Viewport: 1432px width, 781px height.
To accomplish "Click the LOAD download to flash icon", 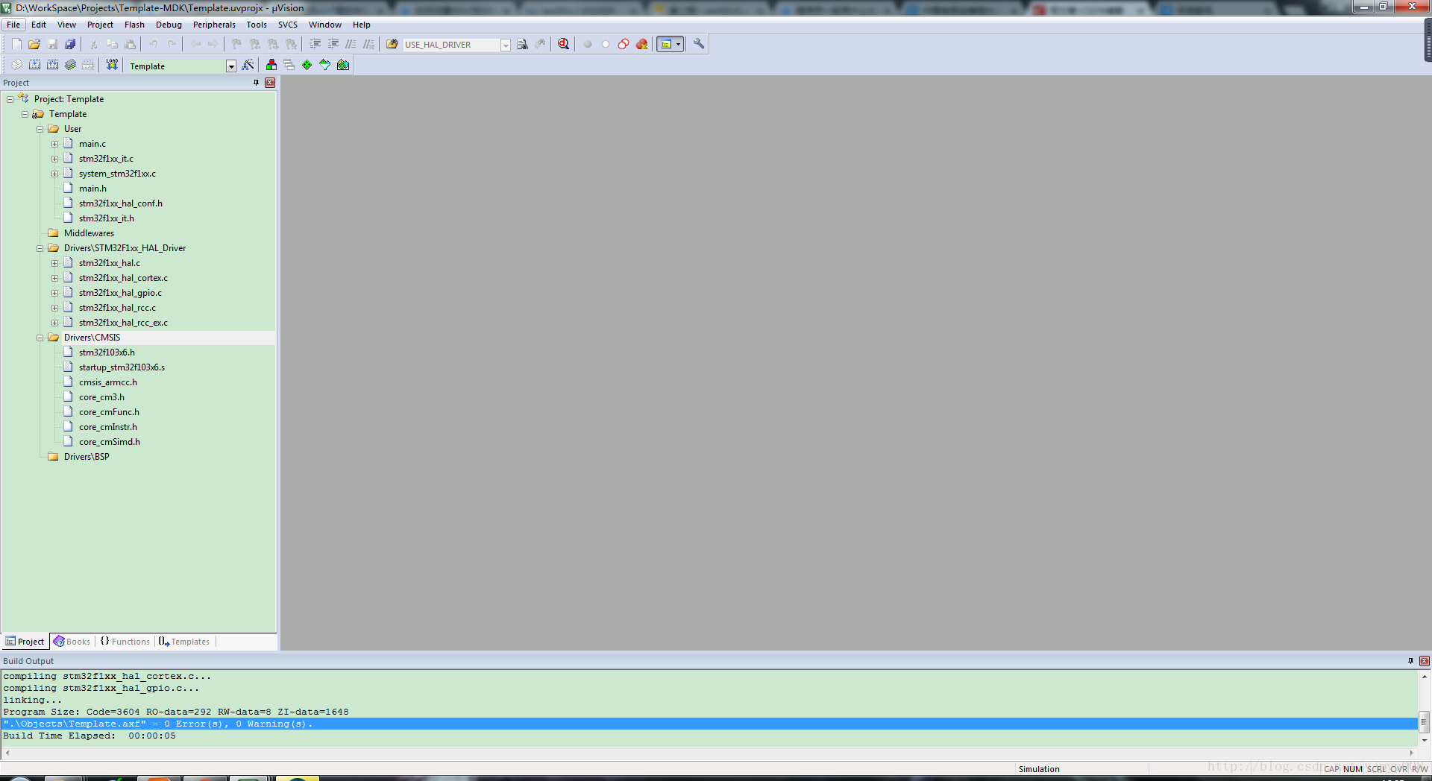I will coord(112,65).
